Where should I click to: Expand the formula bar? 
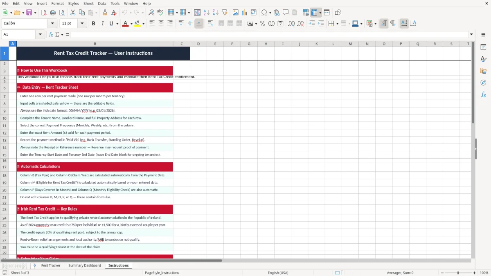pyautogui.click(x=471, y=34)
